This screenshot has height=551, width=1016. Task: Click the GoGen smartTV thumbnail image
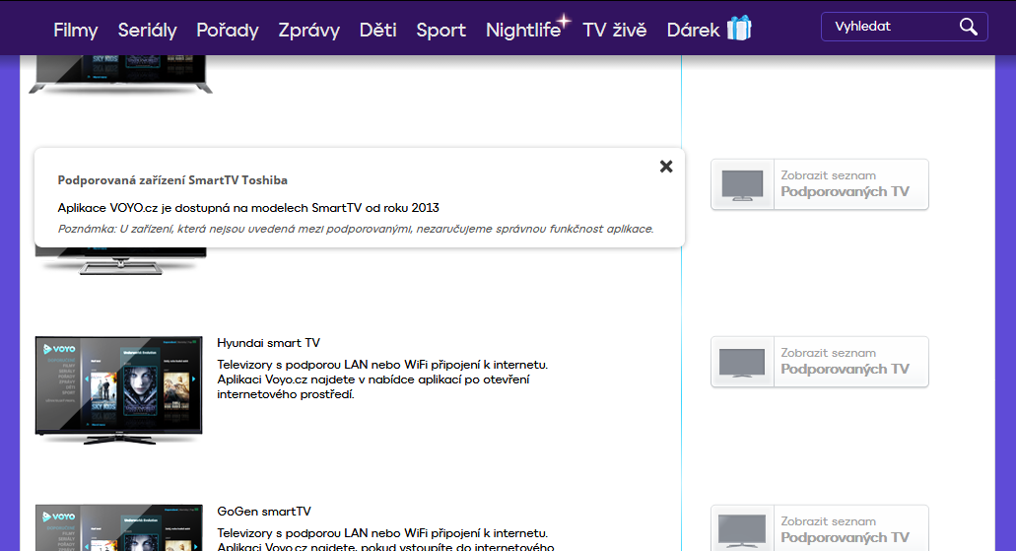[x=118, y=527]
